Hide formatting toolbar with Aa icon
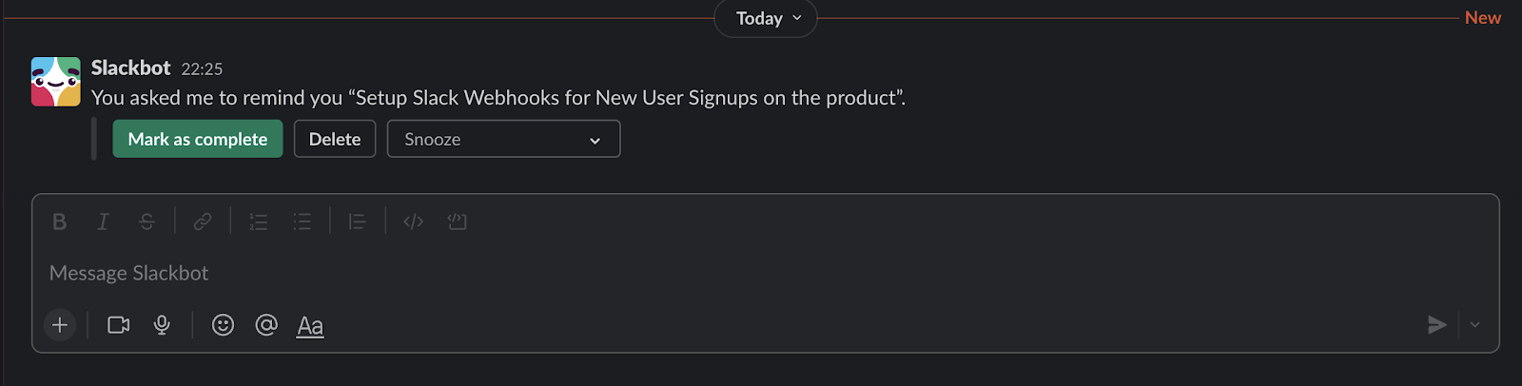The width and height of the screenshot is (1522, 386). (310, 325)
